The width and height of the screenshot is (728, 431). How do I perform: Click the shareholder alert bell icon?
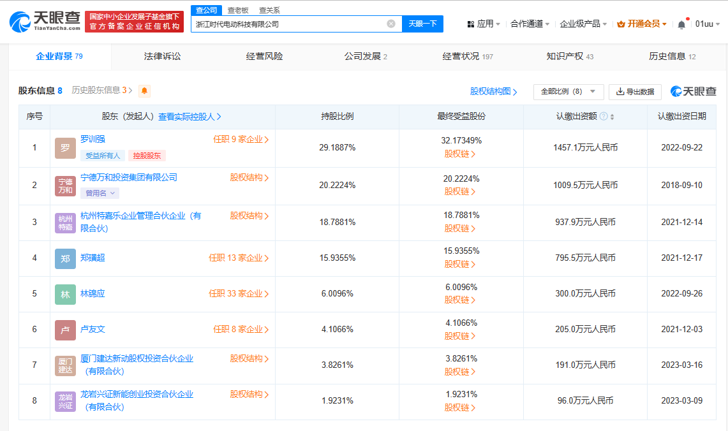click(x=144, y=91)
